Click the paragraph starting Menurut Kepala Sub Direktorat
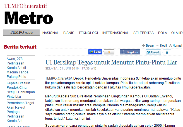The image size is (183, 127). (113, 107)
